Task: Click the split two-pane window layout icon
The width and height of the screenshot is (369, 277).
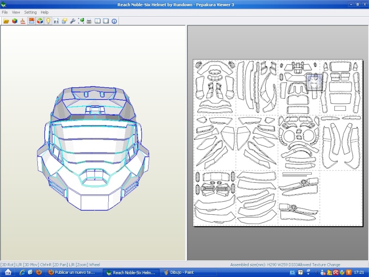Action: coord(97,21)
